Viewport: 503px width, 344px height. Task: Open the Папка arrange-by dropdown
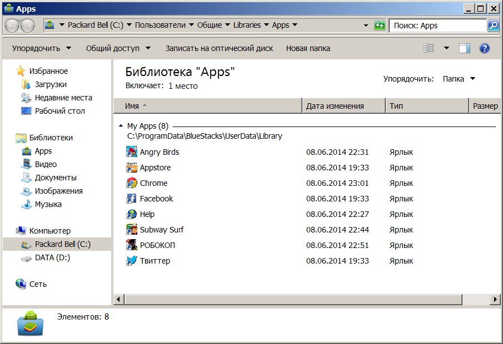(459, 79)
